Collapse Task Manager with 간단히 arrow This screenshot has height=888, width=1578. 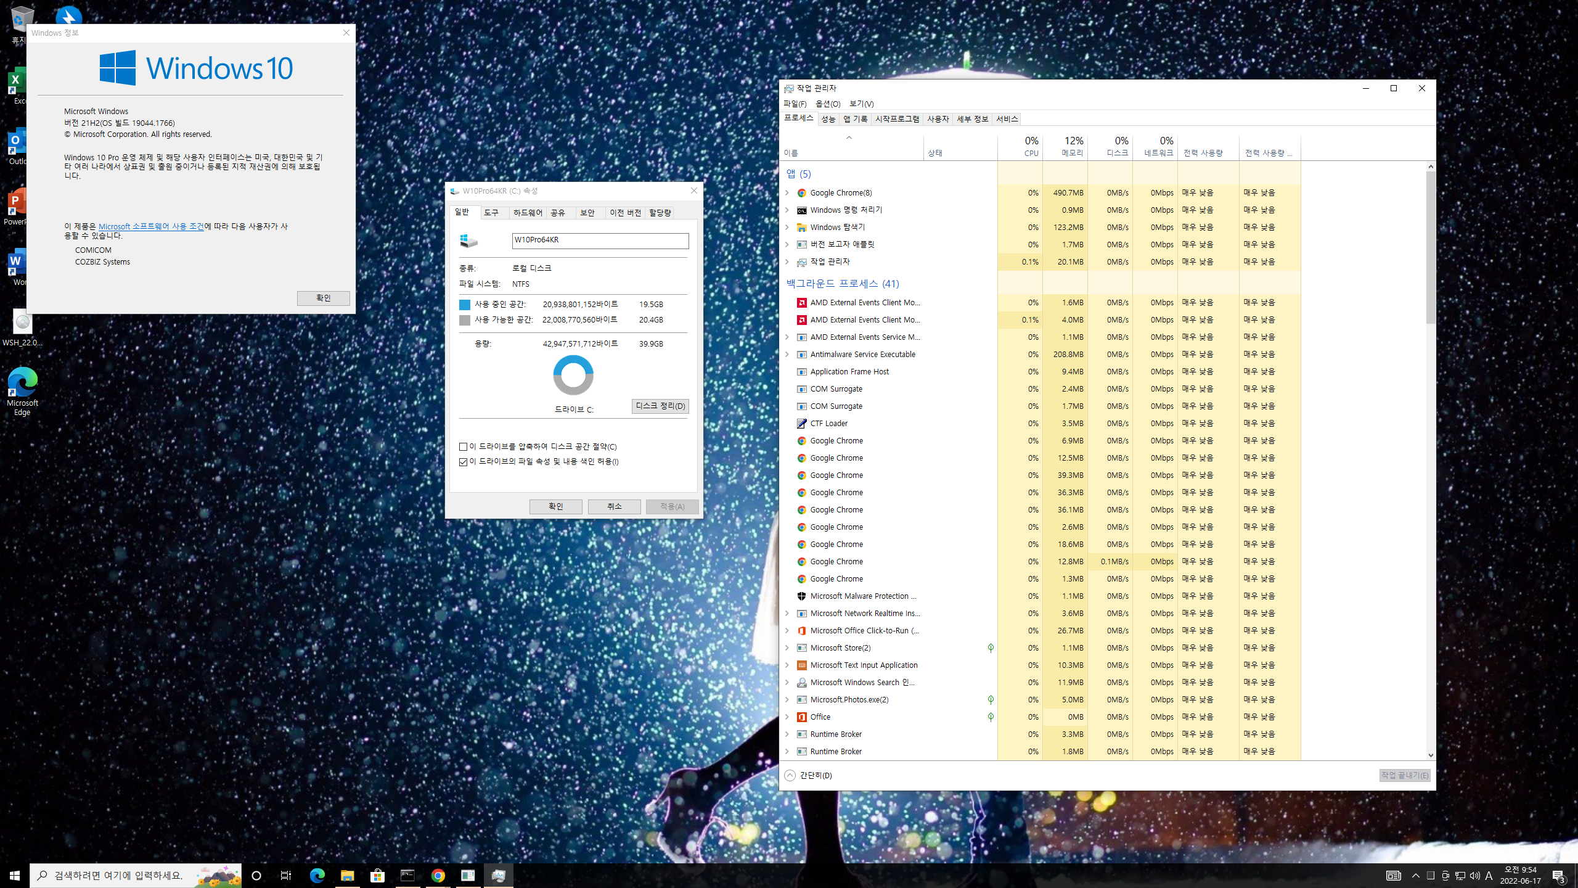(790, 775)
